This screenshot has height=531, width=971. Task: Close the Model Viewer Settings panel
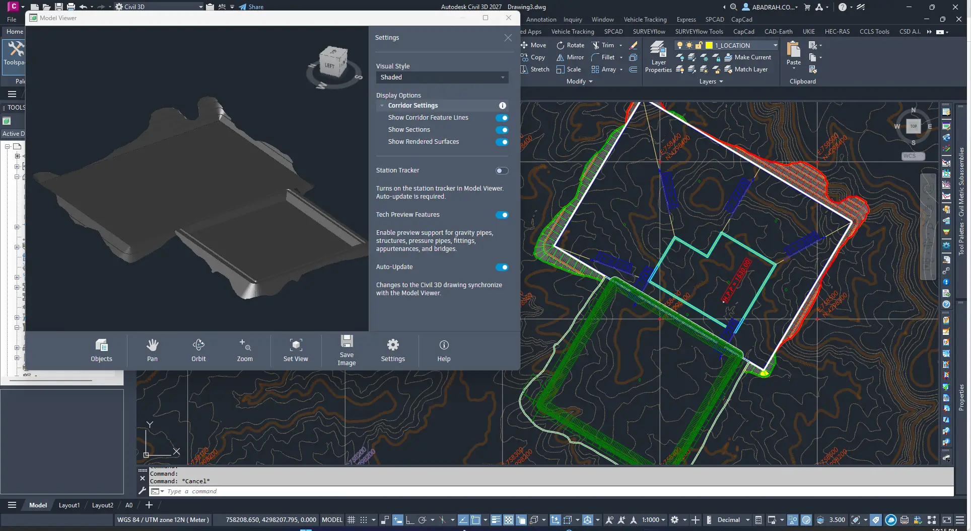[508, 38]
